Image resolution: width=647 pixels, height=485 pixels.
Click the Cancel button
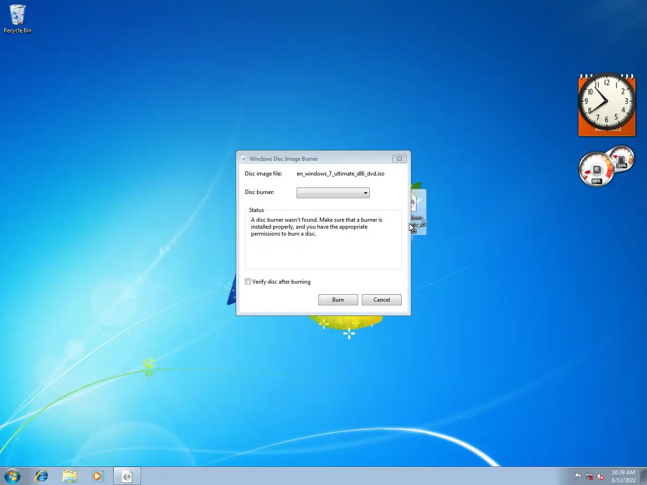tap(382, 300)
